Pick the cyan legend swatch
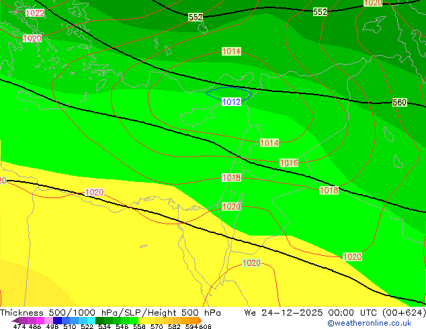Image resolution: width=426 pixels, height=329 pixels. pos(91,320)
